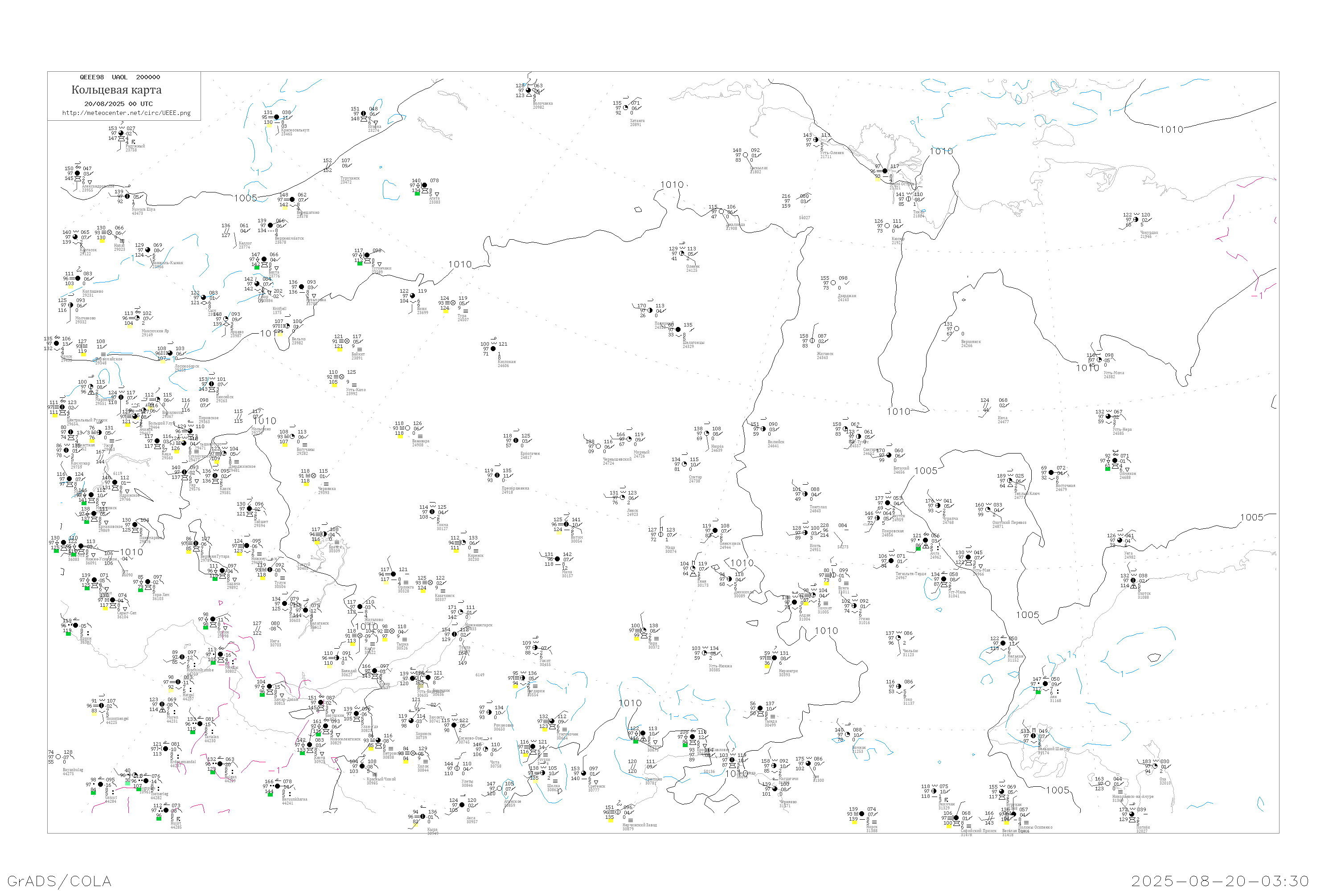Click the Усть-Оленек station name label
The height and width of the screenshot is (891, 1337).
point(832,153)
